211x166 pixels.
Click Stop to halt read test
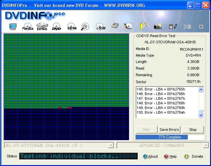coord(193,130)
